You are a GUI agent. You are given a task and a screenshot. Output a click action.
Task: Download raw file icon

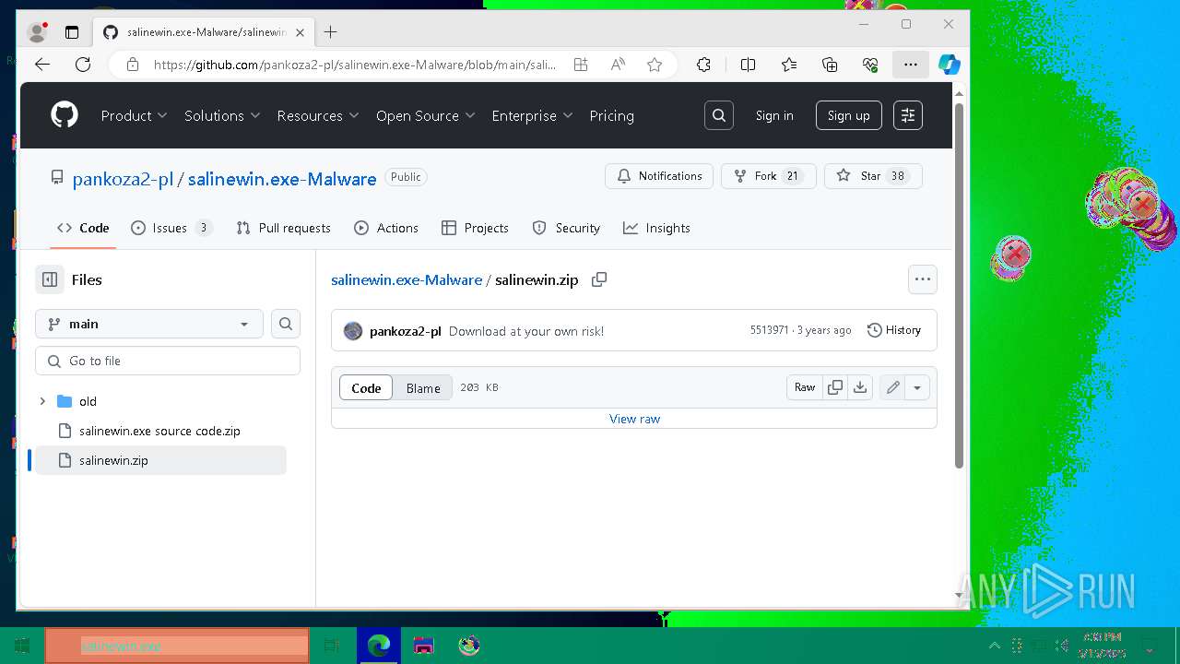coord(860,387)
